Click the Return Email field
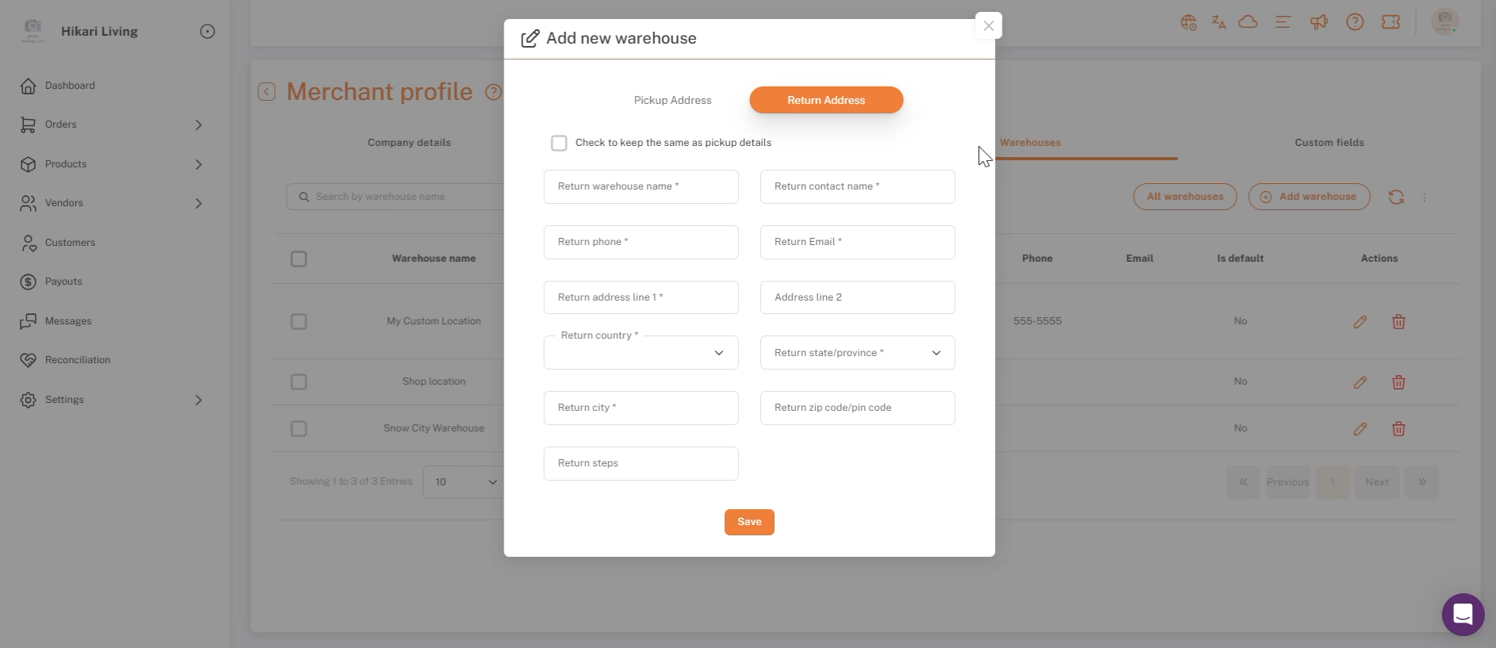The width and height of the screenshot is (1496, 648). click(x=858, y=242)
